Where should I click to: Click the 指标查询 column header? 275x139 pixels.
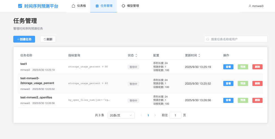[x=74, y=55]
